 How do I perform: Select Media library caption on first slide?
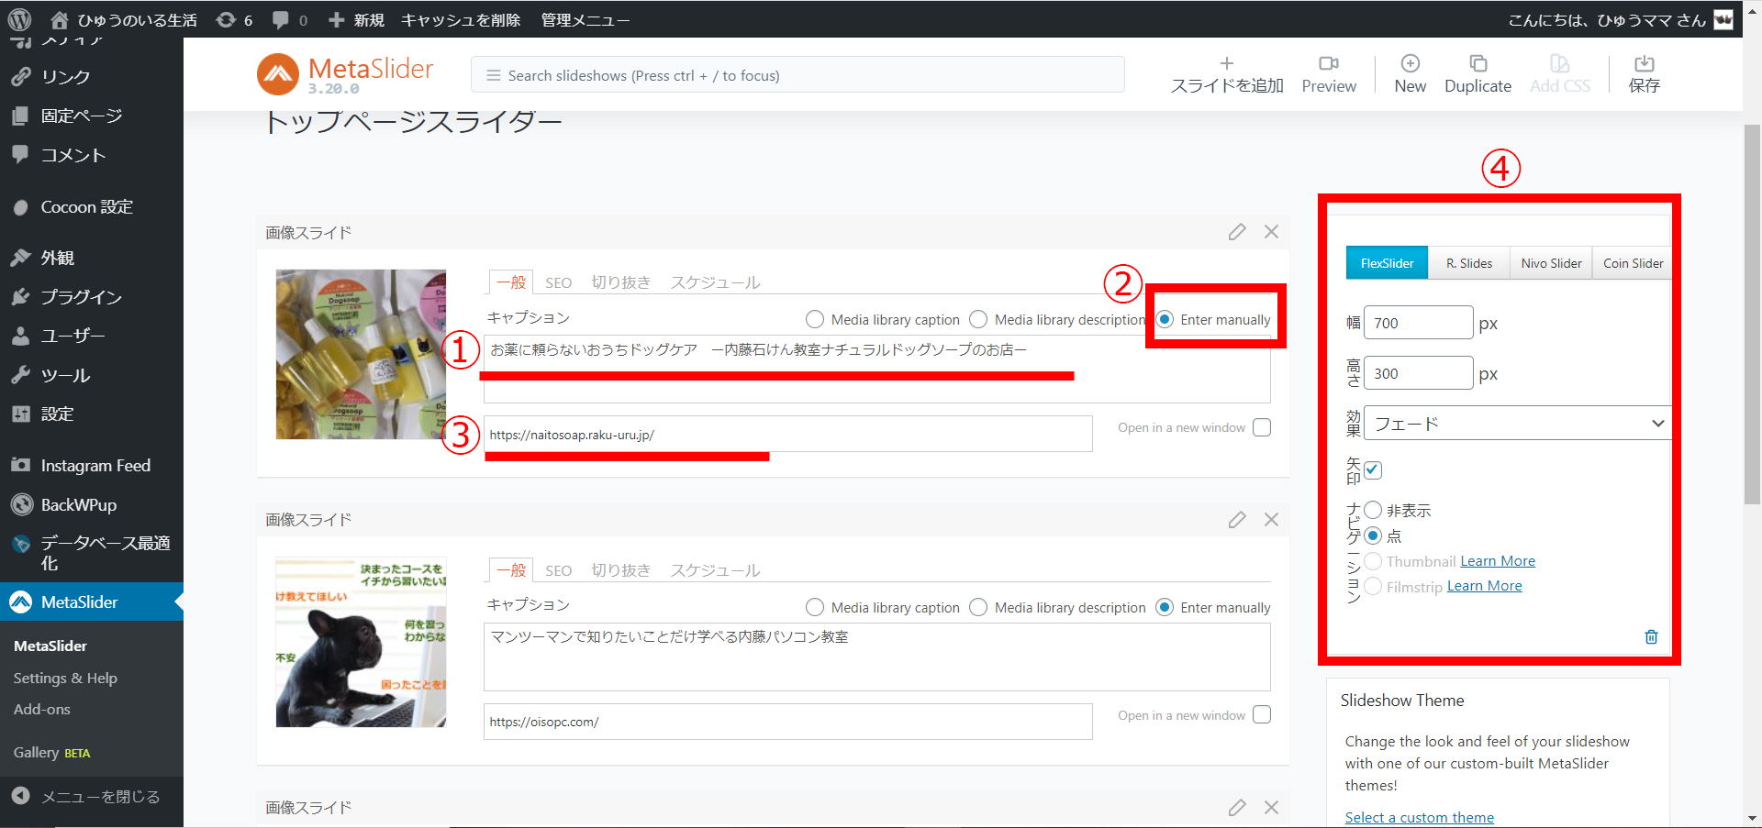tap(815, 319)
